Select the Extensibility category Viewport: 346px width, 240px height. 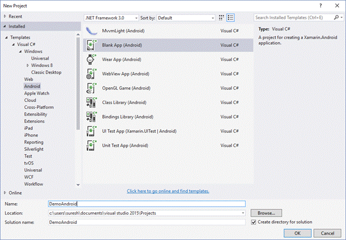click(x=36, y=115)
